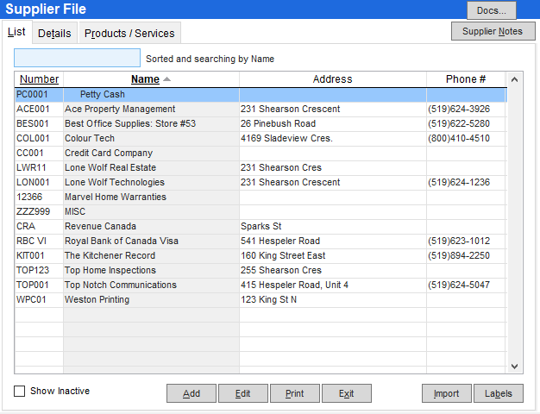This screenshot has width=540, height=414.
Task: Select the Royal Bank of Canada Visa supplier
Action: click(x=122, y=241)
